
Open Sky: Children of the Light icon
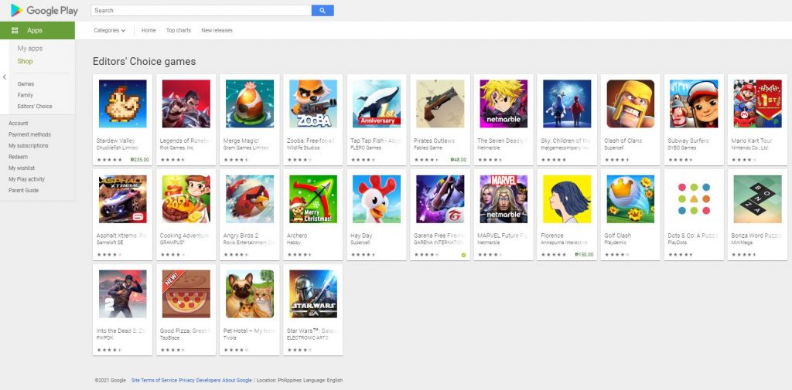[x=567, y=103]
